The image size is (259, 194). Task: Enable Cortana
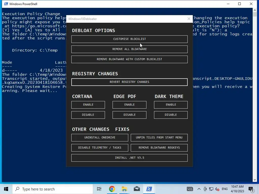(x=88, y=105)
